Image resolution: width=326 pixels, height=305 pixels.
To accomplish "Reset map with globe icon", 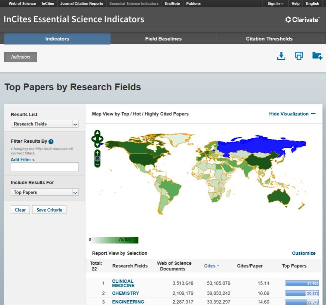I will click(97, 158).
